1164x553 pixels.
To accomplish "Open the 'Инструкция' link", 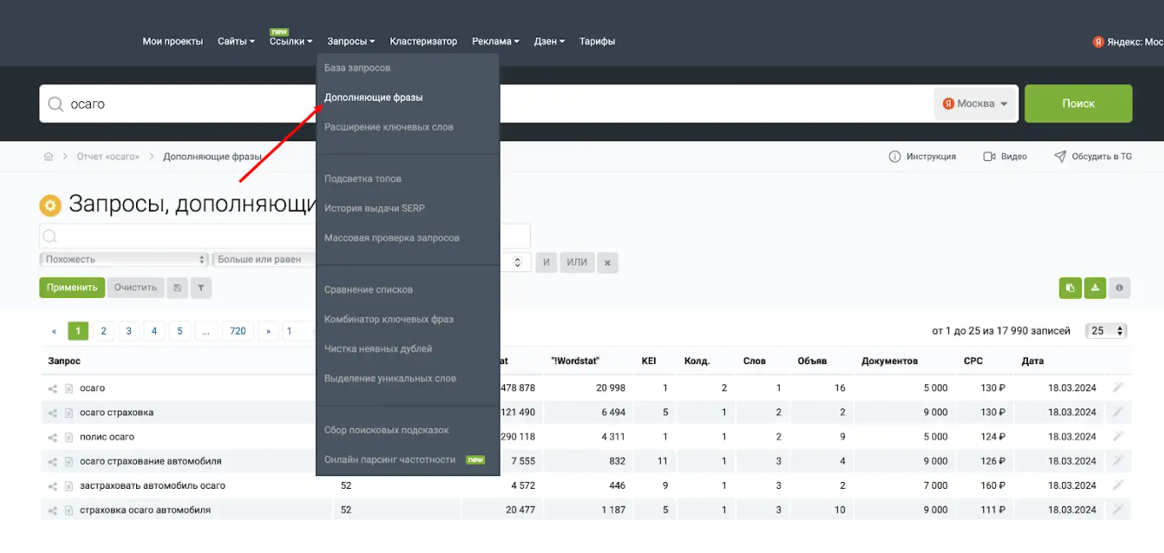I will pos(923,157).
